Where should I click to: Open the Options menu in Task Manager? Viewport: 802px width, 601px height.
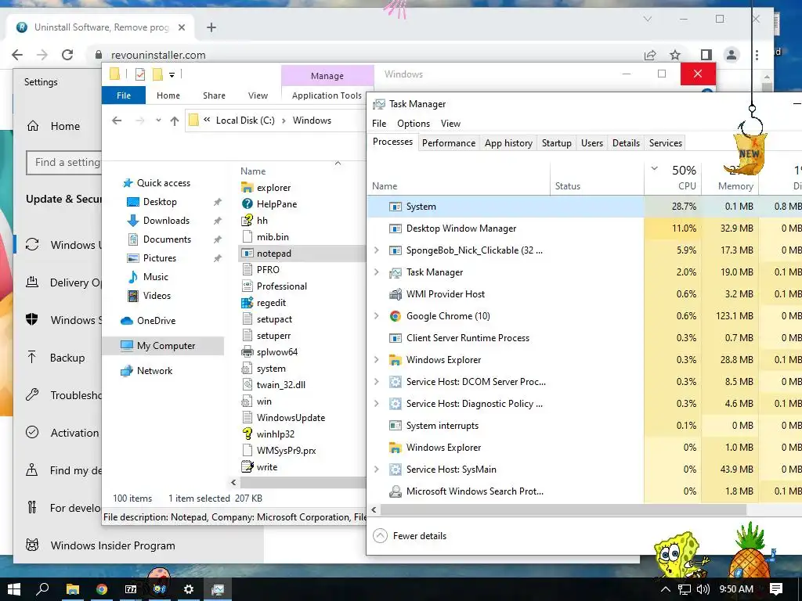[414, 124]
